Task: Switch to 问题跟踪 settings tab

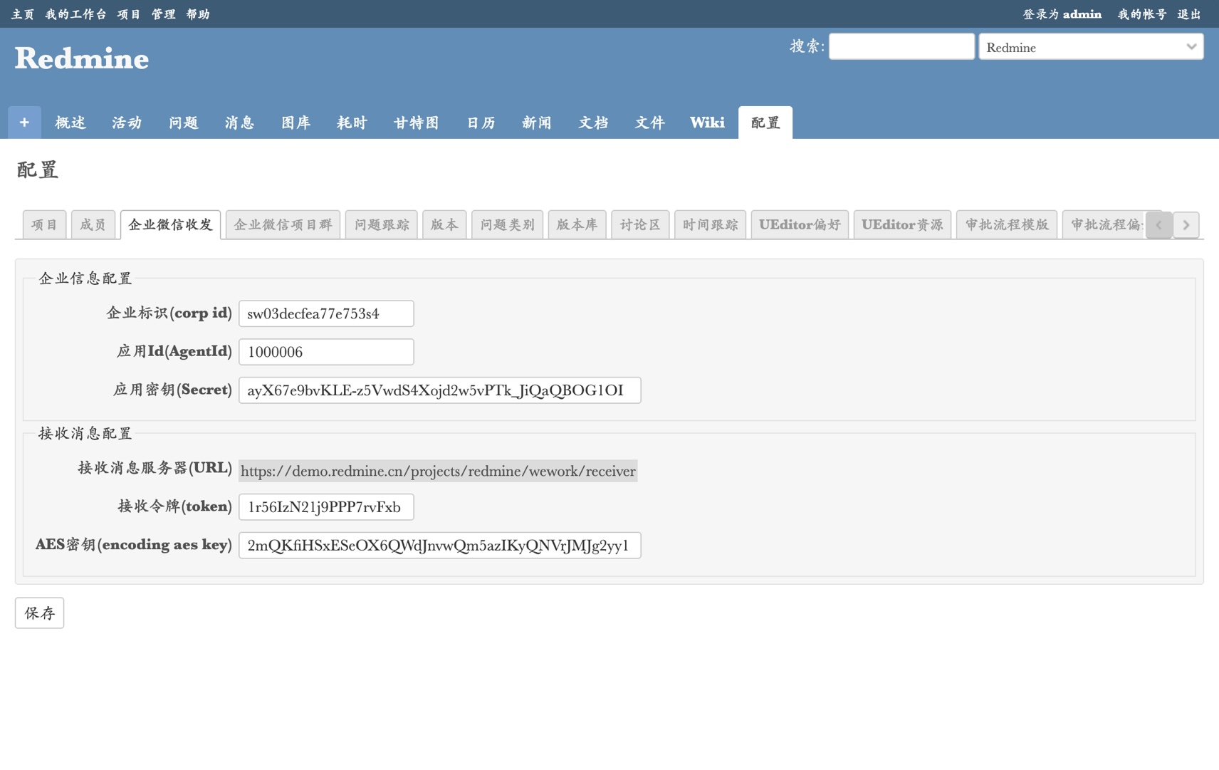Action: point(382,225)
